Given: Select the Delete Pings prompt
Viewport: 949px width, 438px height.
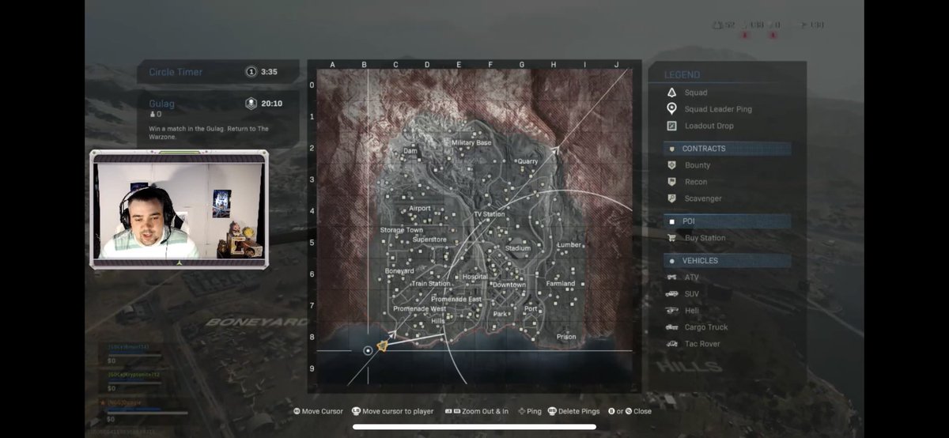Looking at the screenshot, I should point(580,411).
